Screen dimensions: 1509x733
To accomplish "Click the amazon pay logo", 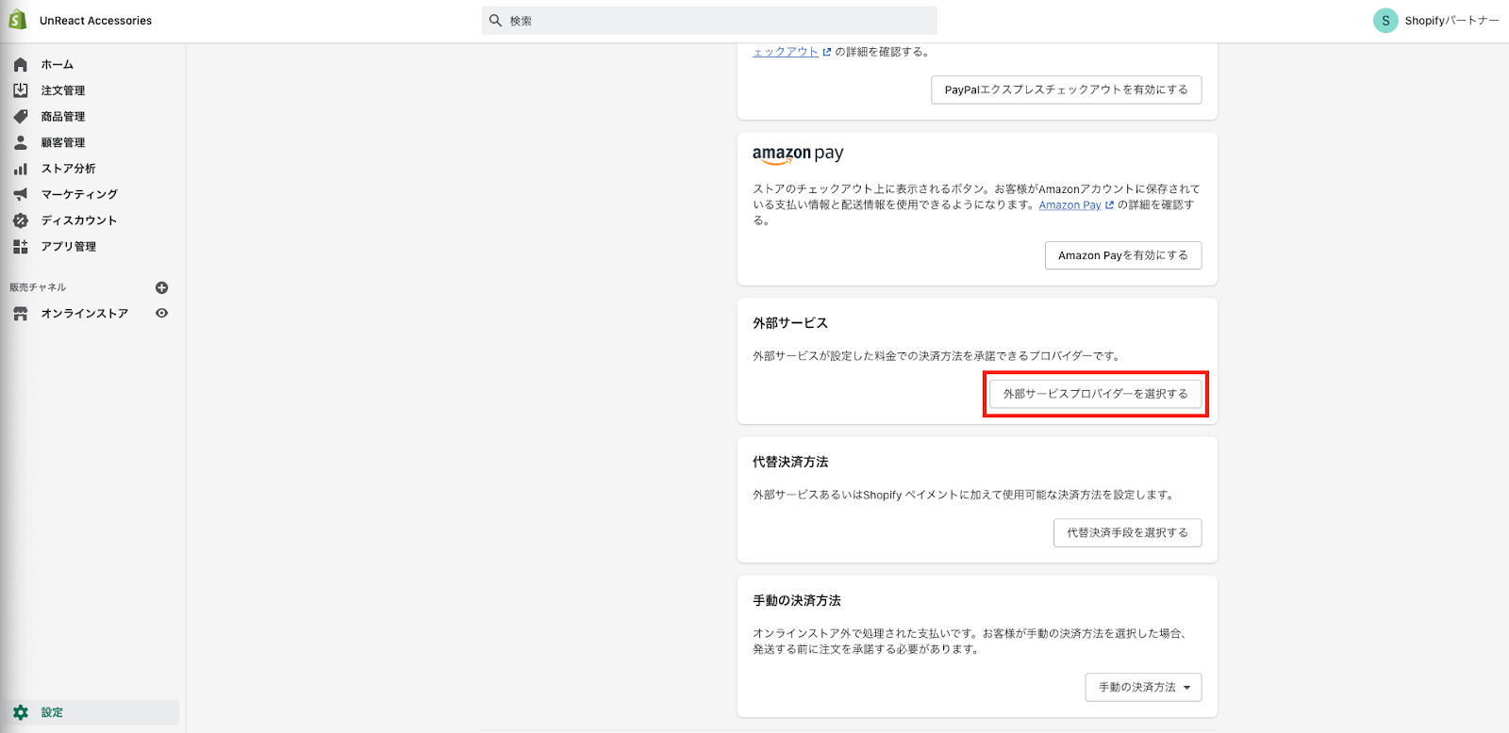I will [x=798, y=155].
